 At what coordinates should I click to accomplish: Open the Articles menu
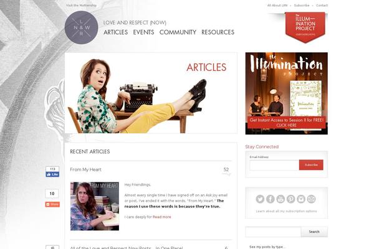pos(116,32)
